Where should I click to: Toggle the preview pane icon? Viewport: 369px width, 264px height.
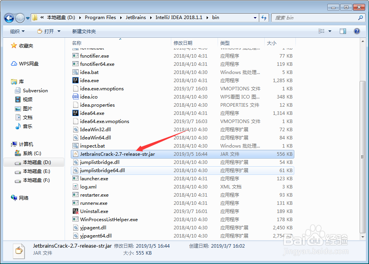click(343, 31)
